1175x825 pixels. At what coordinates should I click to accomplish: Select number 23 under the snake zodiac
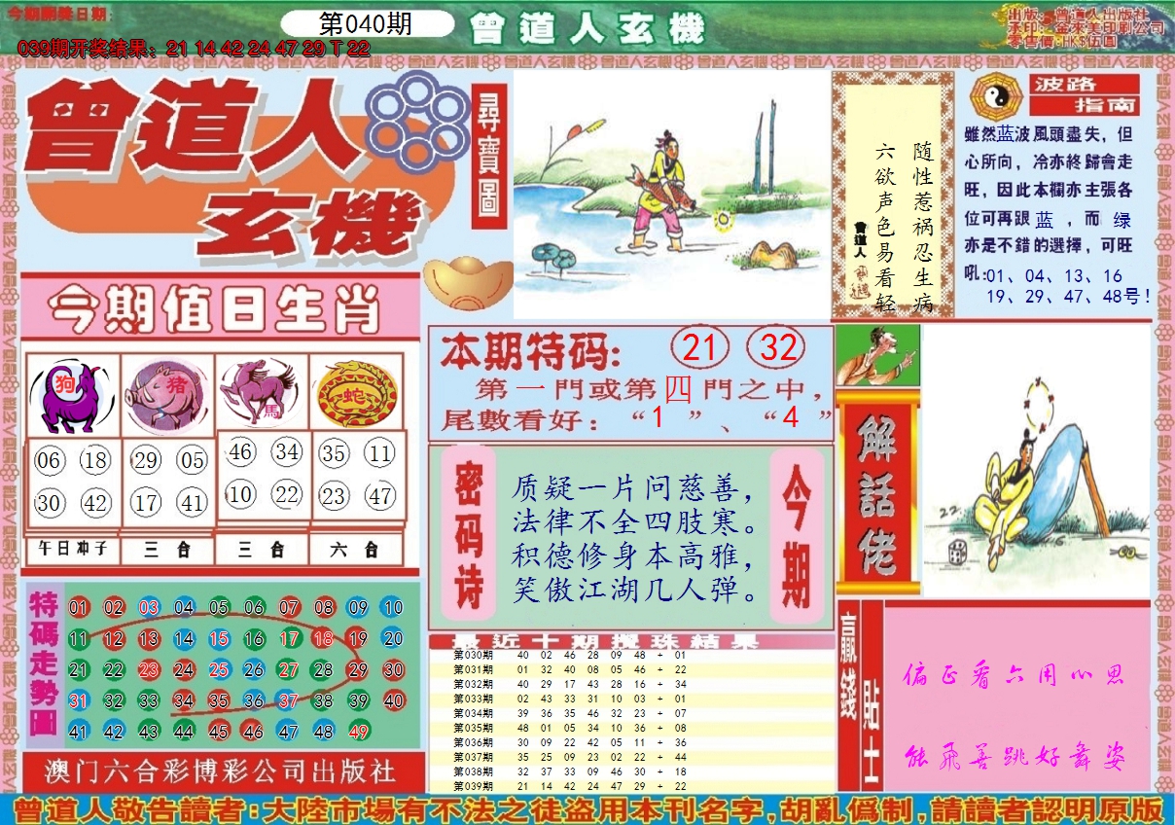click(334, 496)
